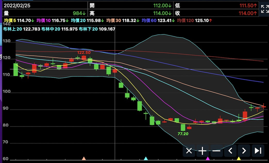Screen dimensions: 269x163
Task: Zoom out using the minus button
Action: coord(216,151)
